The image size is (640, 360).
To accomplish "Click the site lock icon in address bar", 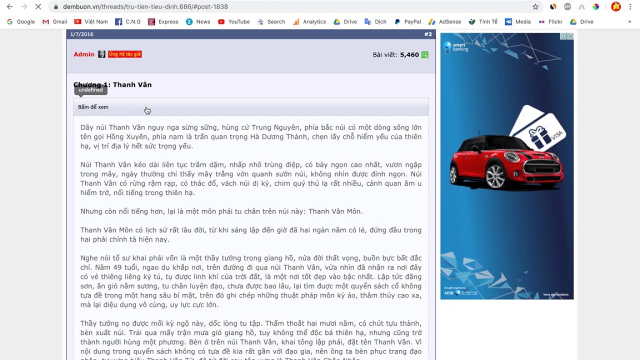I will [x=56, y=7].
